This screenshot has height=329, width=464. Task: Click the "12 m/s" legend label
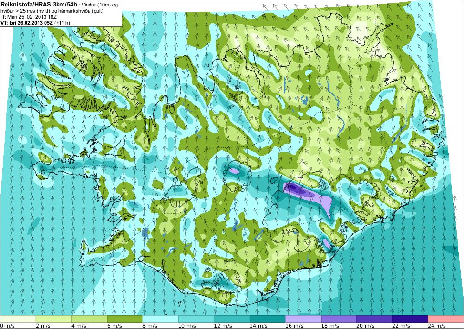[223, 326]
